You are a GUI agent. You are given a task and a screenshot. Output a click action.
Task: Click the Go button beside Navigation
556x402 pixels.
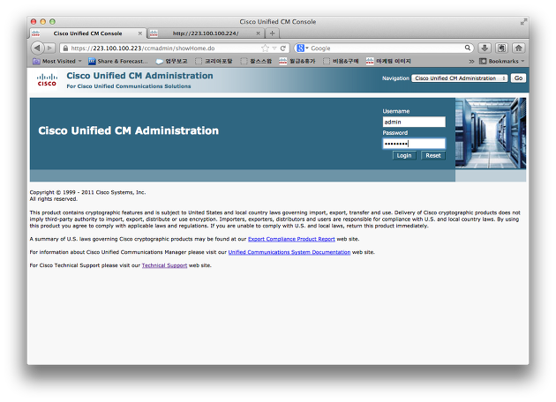[518, 78]
